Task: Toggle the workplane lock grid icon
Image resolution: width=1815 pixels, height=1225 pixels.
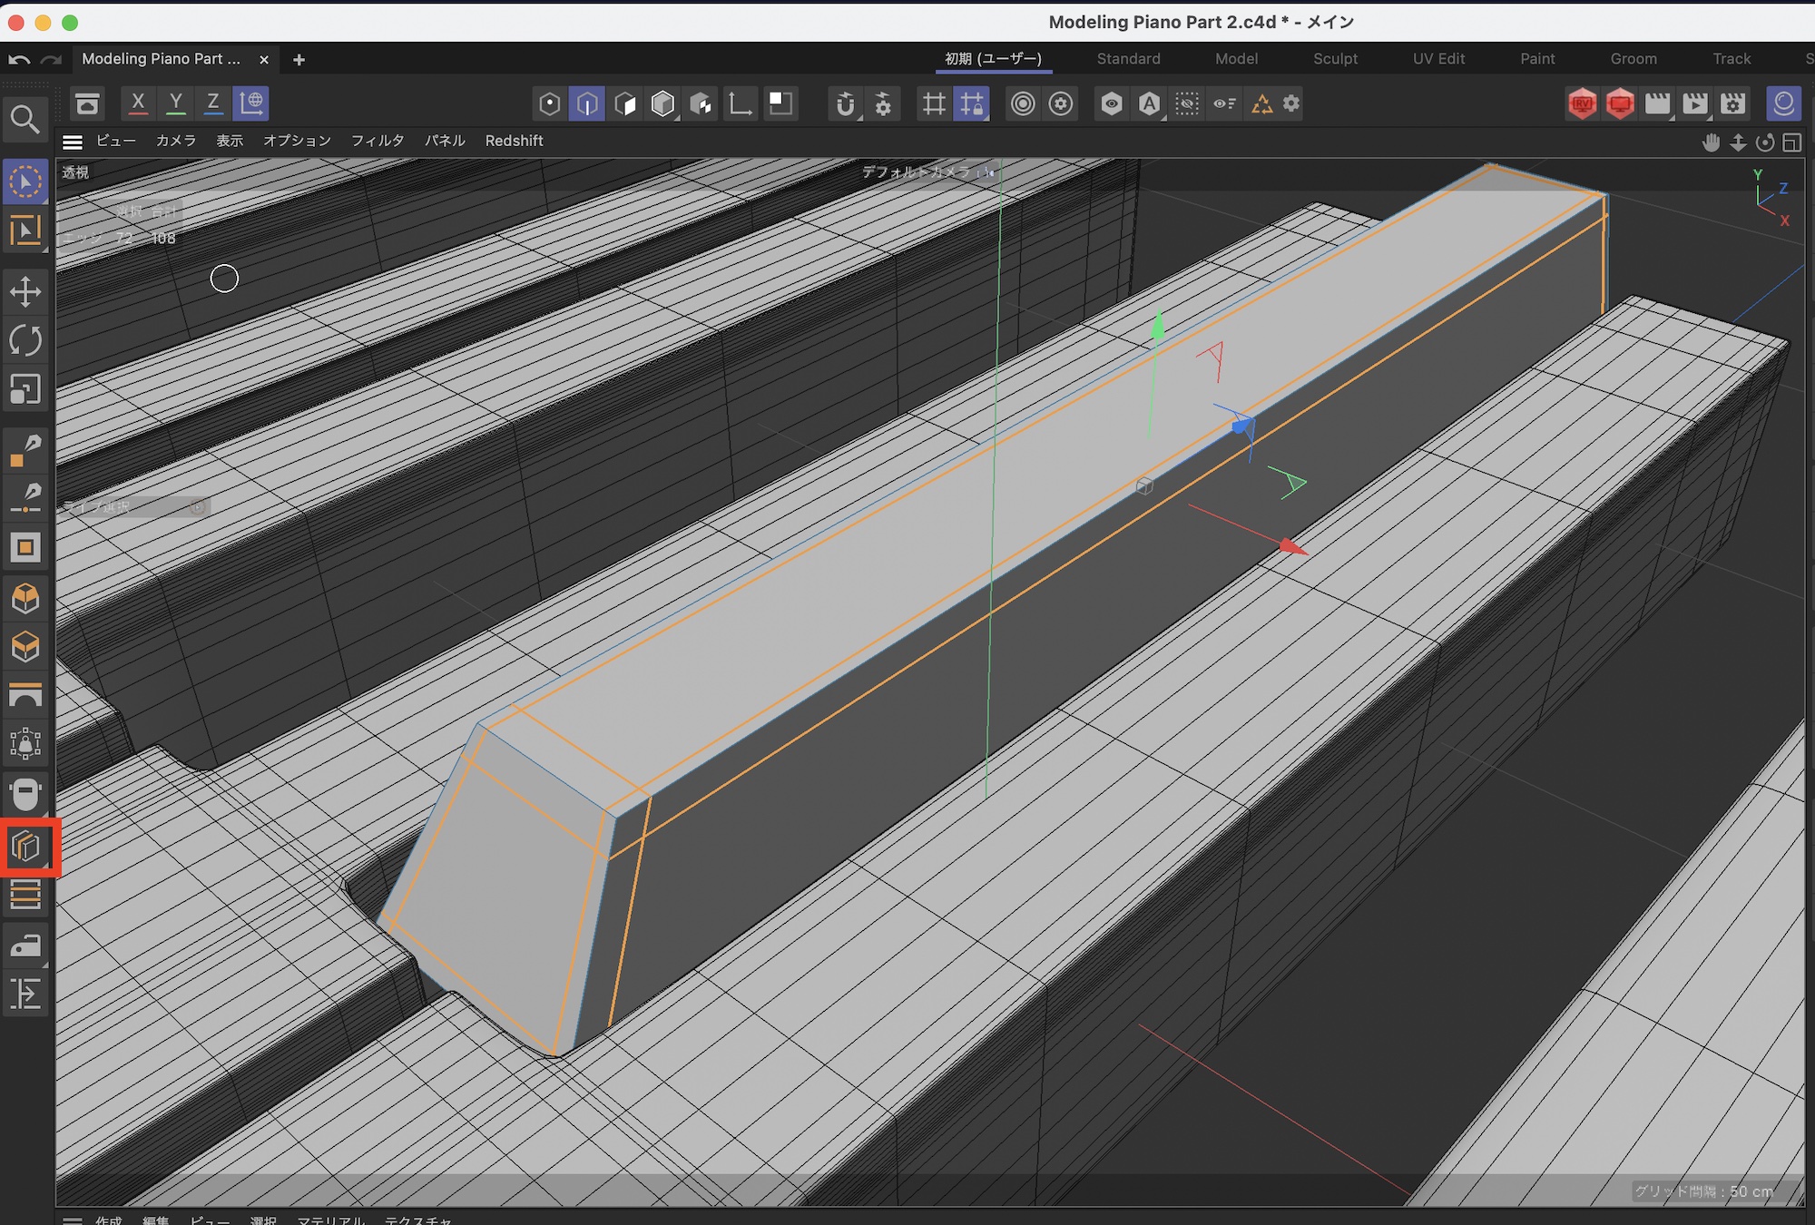Action: tap(972, 103)
